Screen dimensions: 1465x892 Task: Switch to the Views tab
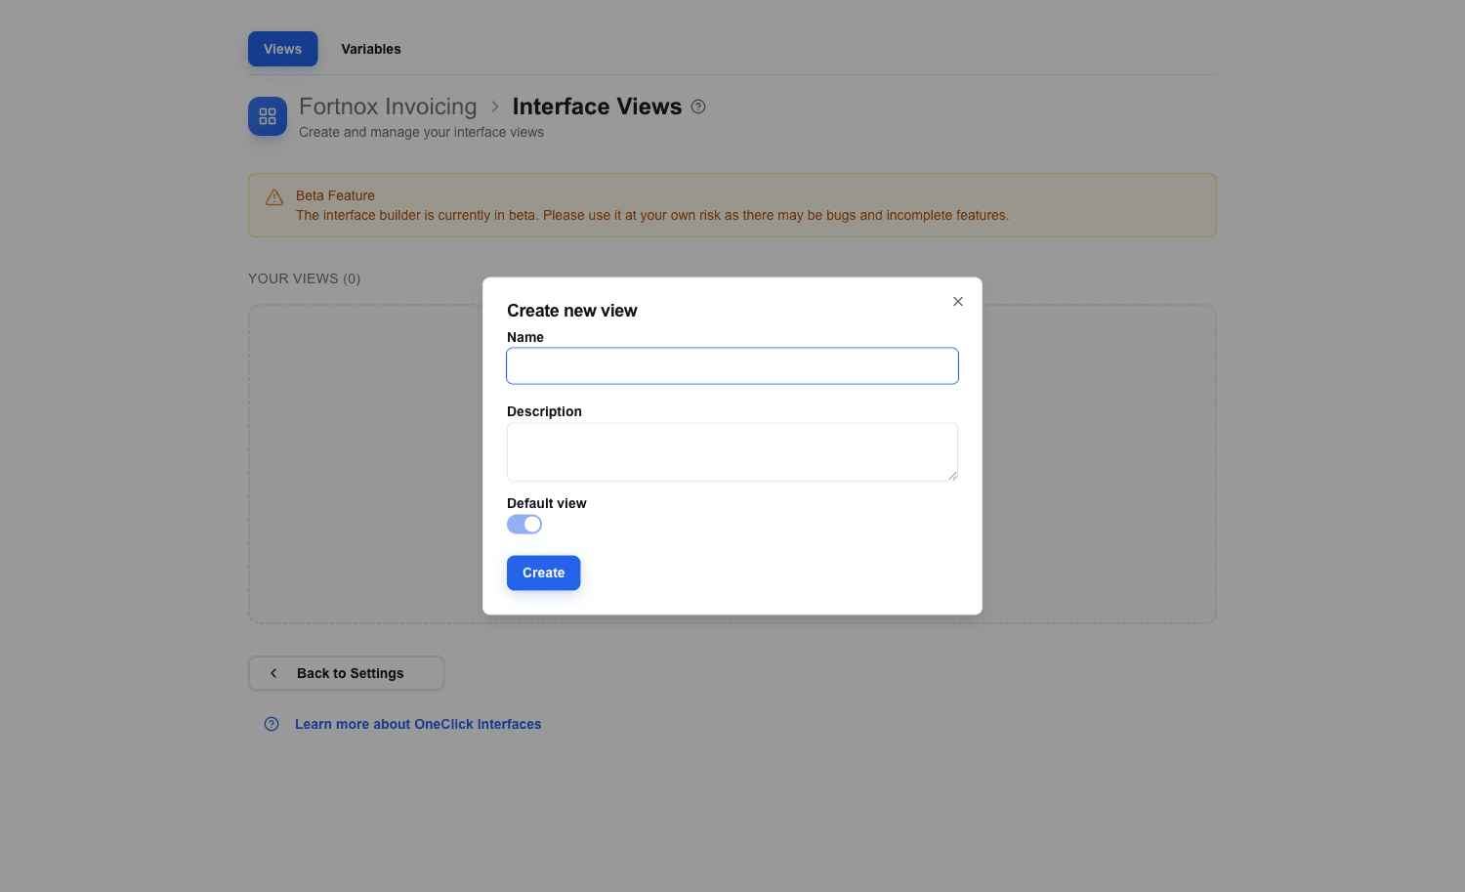coord(283,49)
